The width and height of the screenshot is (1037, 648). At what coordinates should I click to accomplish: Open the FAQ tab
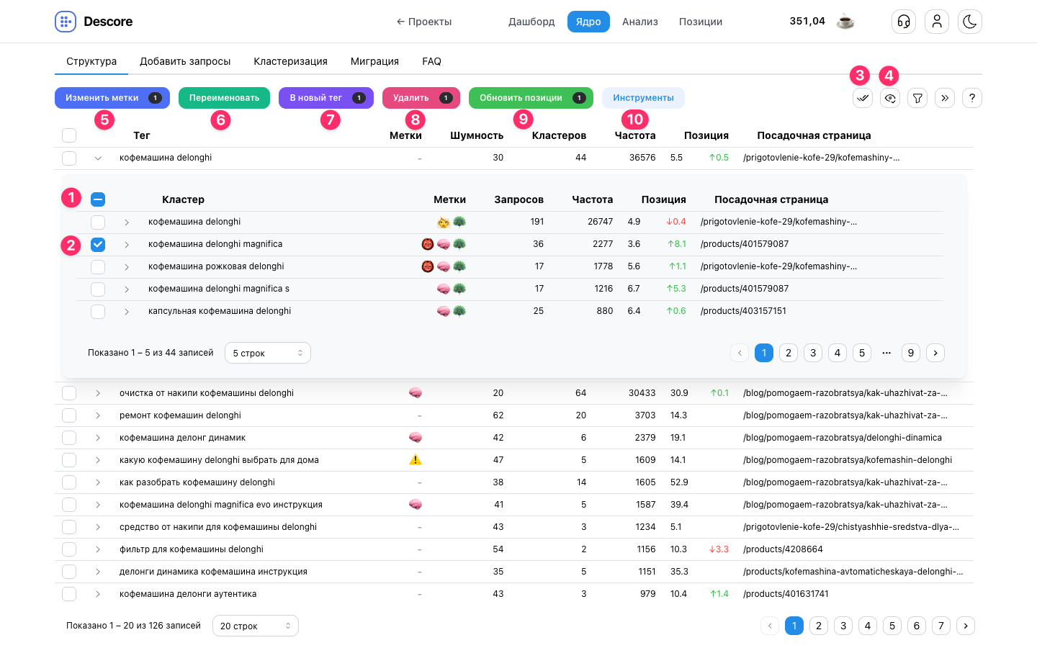pyautogui.click(x=432, y=61)
